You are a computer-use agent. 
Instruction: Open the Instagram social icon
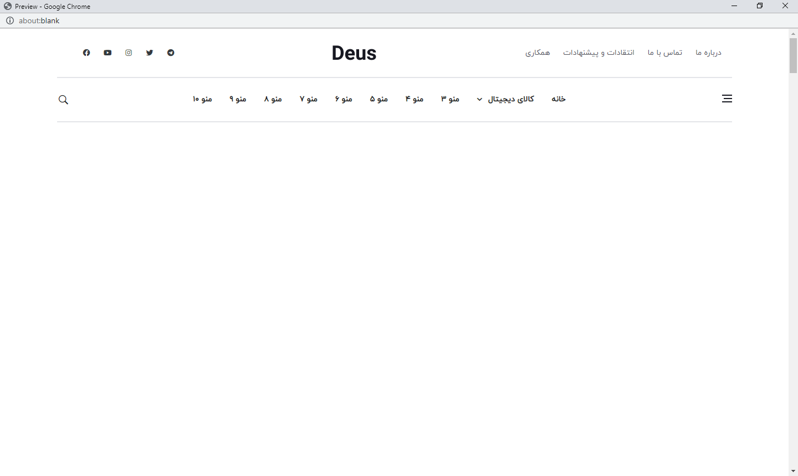[x=129, y=53]
